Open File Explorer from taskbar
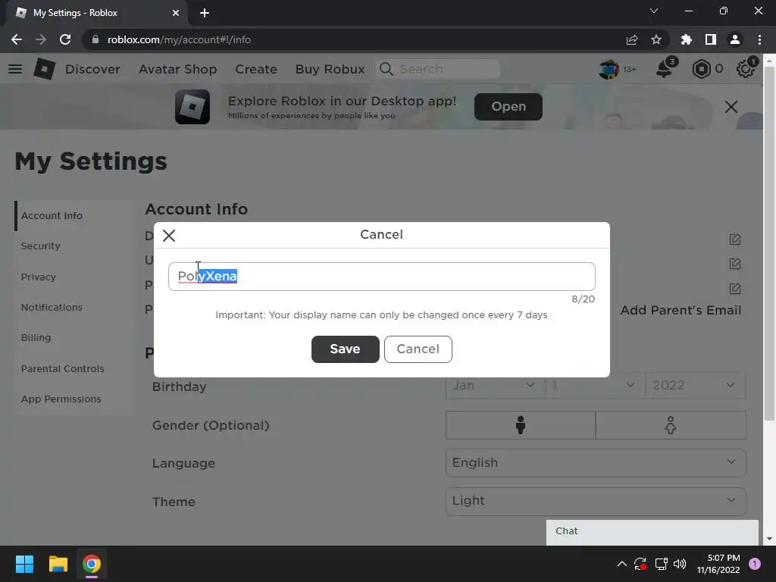 coord(58,564)
